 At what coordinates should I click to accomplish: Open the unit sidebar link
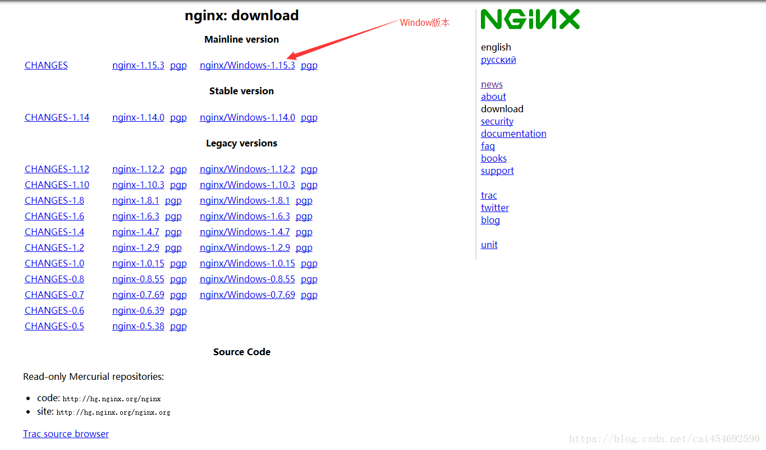(x=489, y=245)
